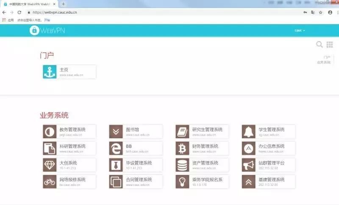Click the 大创系统 link title
The width and height of the screenshot is (339, 205).
click(68, 163)
